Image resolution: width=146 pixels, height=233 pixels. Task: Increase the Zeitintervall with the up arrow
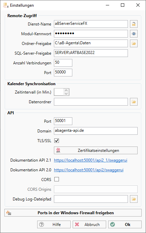click(66, 90)
